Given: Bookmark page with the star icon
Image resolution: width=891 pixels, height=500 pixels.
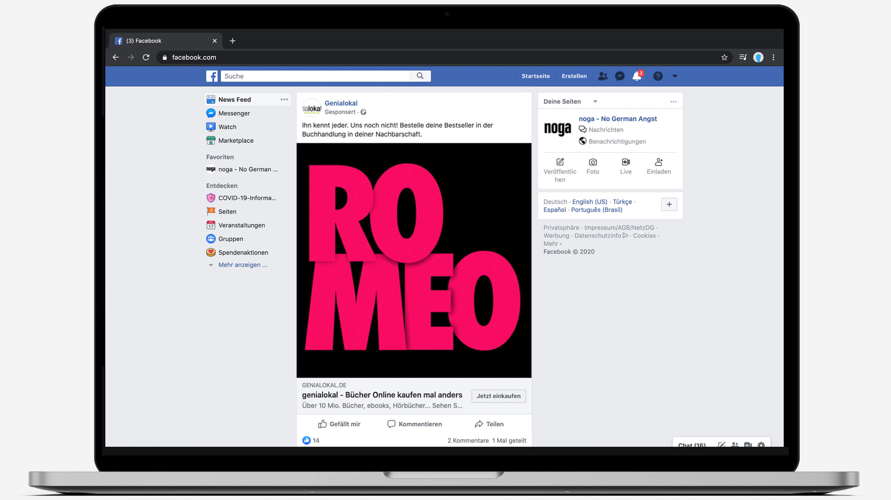Looking at the screenshot, I should pyautogui.click(x=724, y=57).
